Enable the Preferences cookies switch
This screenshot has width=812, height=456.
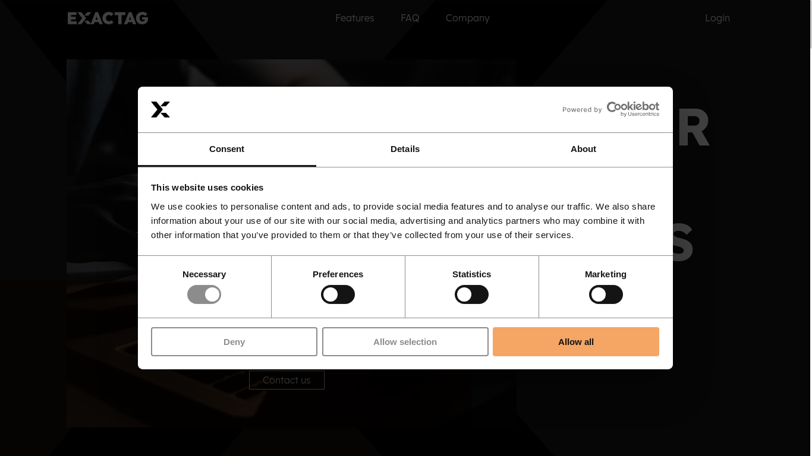338,294
